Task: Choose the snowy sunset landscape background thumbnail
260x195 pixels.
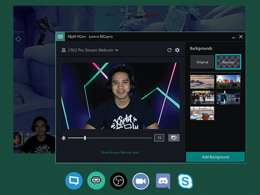Action: pyautogui.click(x=202, y=81)
